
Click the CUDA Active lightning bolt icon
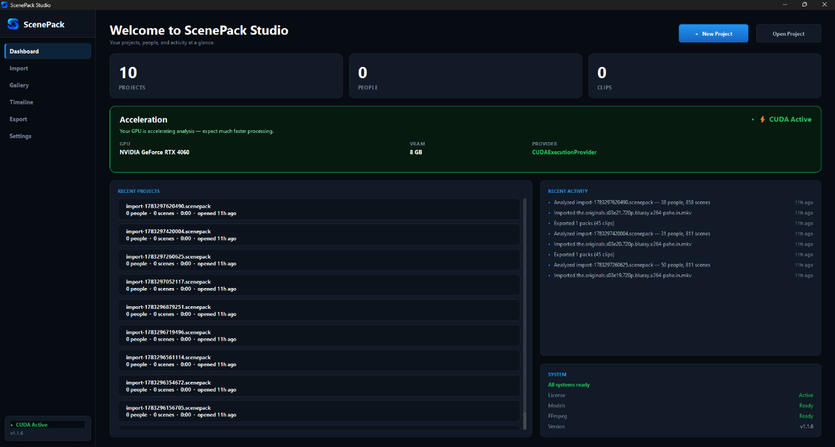pyautogui.click(x=763, y=119)
